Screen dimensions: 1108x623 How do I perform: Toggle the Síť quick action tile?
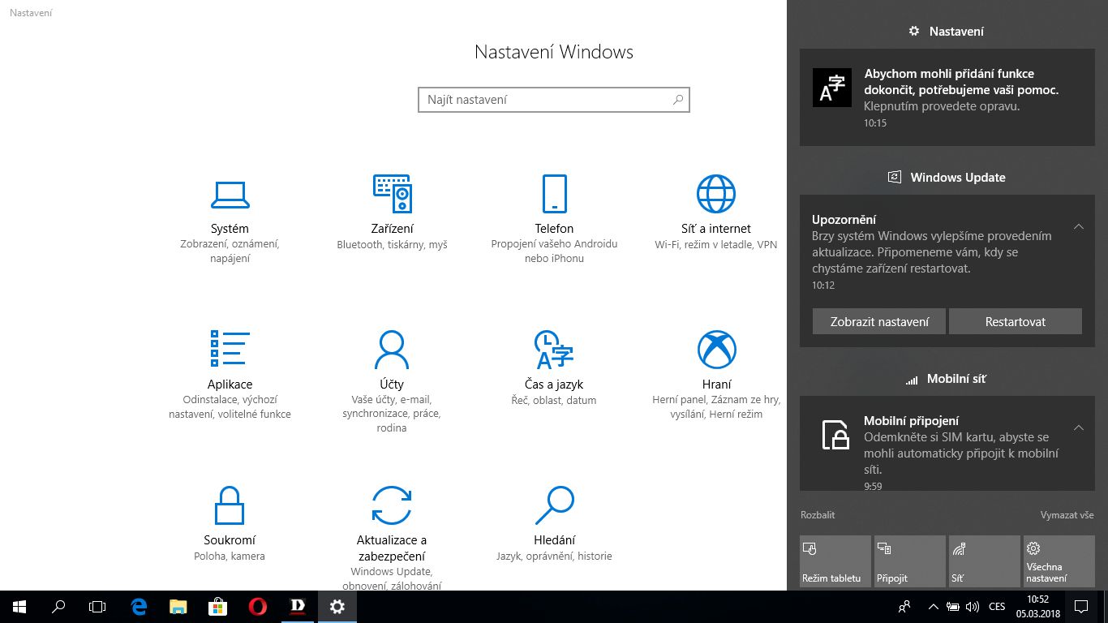pyautogui.click(x=984, y=561)
